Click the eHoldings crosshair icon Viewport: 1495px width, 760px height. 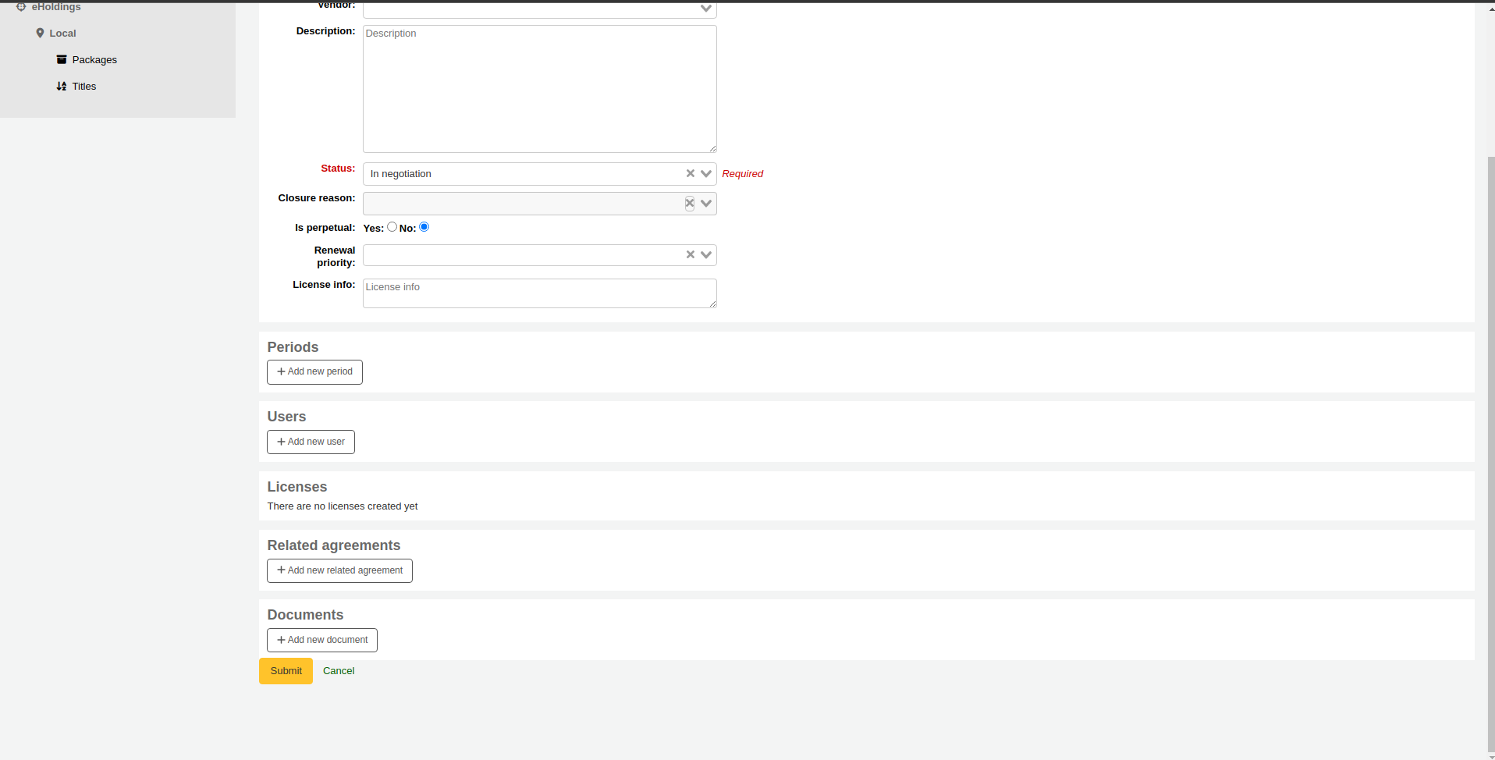(x=21, y=7)
